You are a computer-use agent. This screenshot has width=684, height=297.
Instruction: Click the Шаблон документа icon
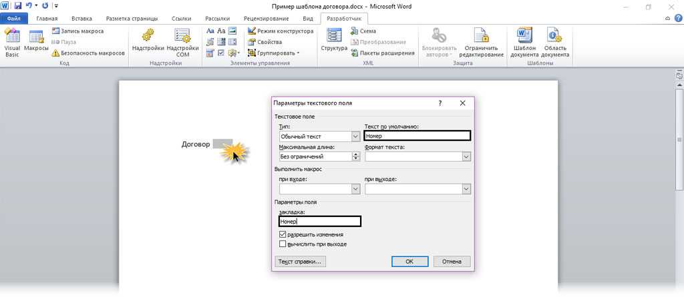click(524, 41)
